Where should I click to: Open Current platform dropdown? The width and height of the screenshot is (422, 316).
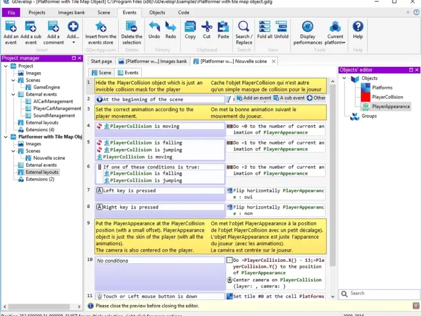click(335, 32)
